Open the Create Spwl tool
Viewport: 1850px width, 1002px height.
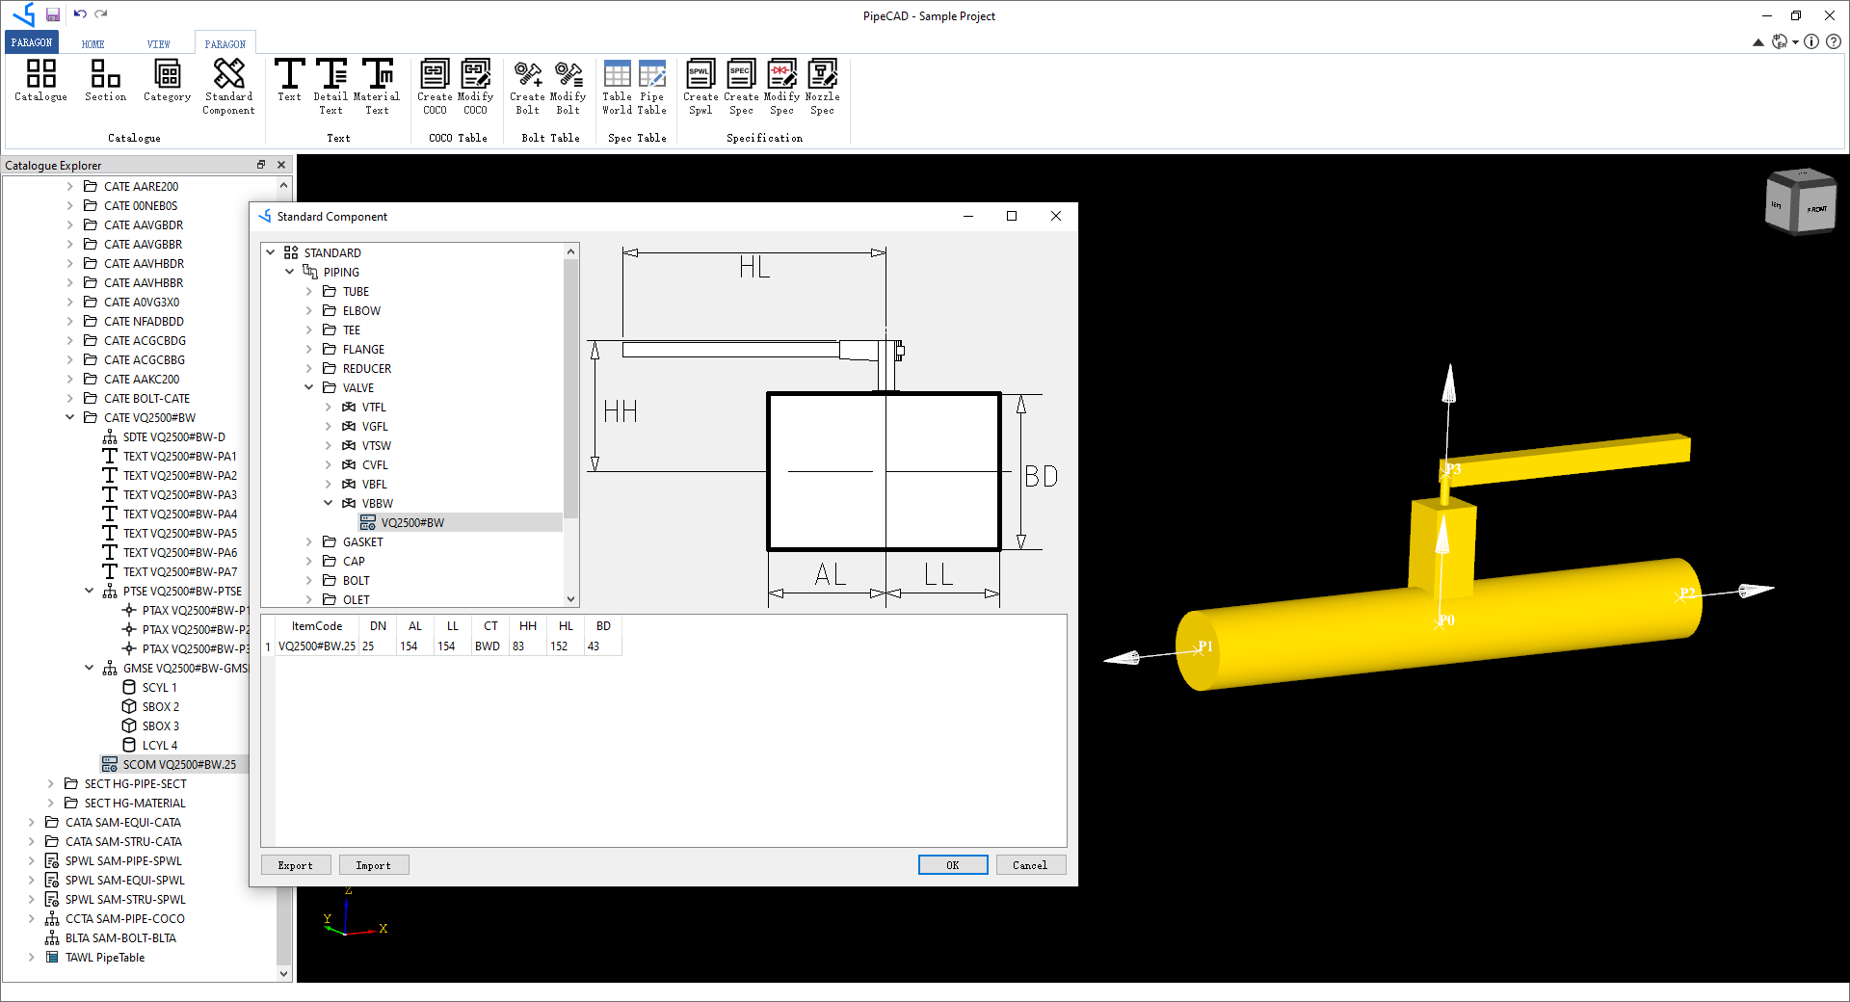coord(700,87)
